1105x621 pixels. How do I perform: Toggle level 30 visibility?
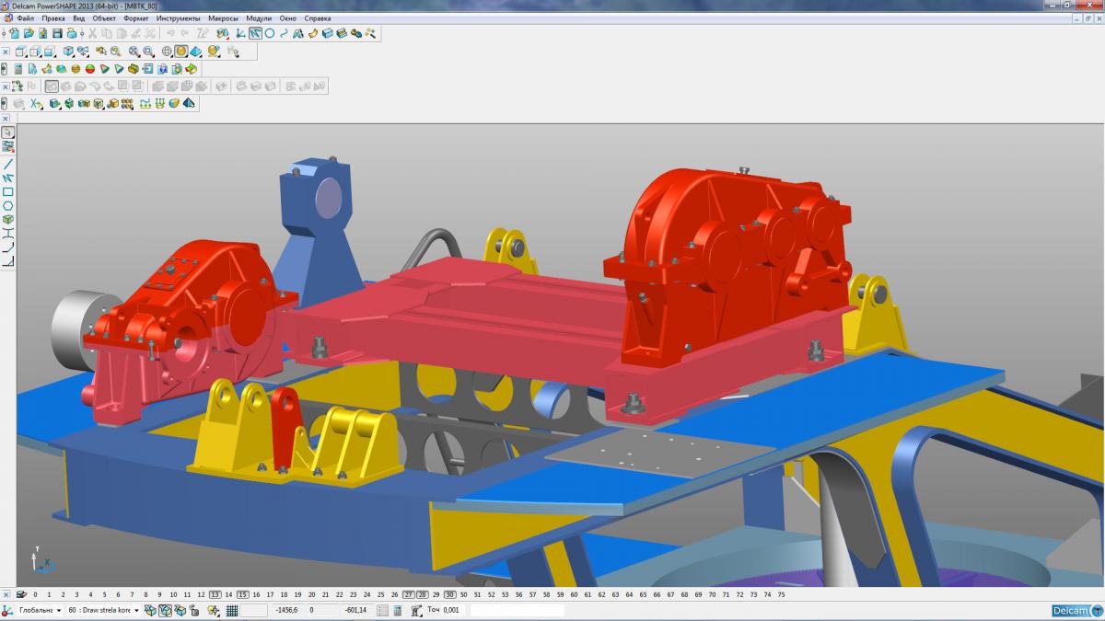450,594
